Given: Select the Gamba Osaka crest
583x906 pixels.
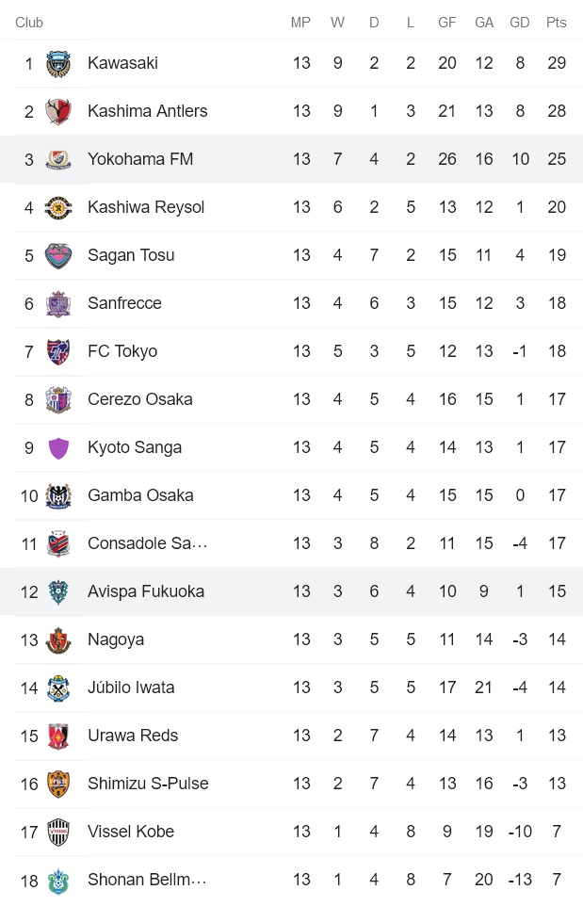Looking at the screenshot, I should tap(59, 494).
